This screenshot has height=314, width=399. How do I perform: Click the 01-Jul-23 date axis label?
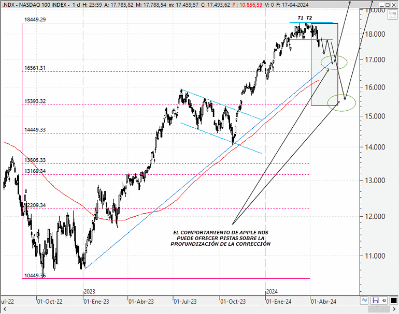pos(186,302)
